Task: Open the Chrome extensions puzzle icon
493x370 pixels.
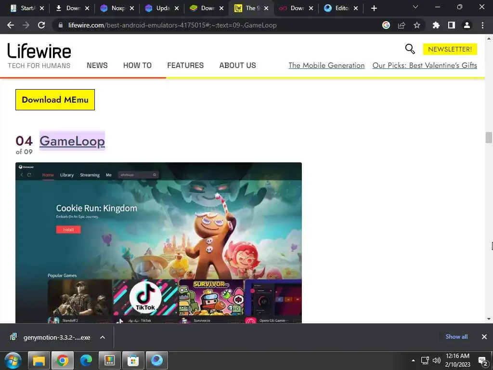Action: 436,25
